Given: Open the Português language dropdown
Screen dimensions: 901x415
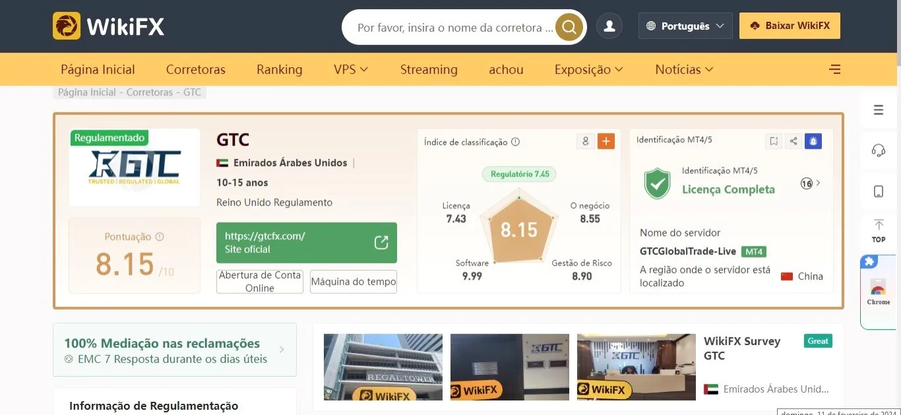Looking at the screenshot, I should point(685,26).
